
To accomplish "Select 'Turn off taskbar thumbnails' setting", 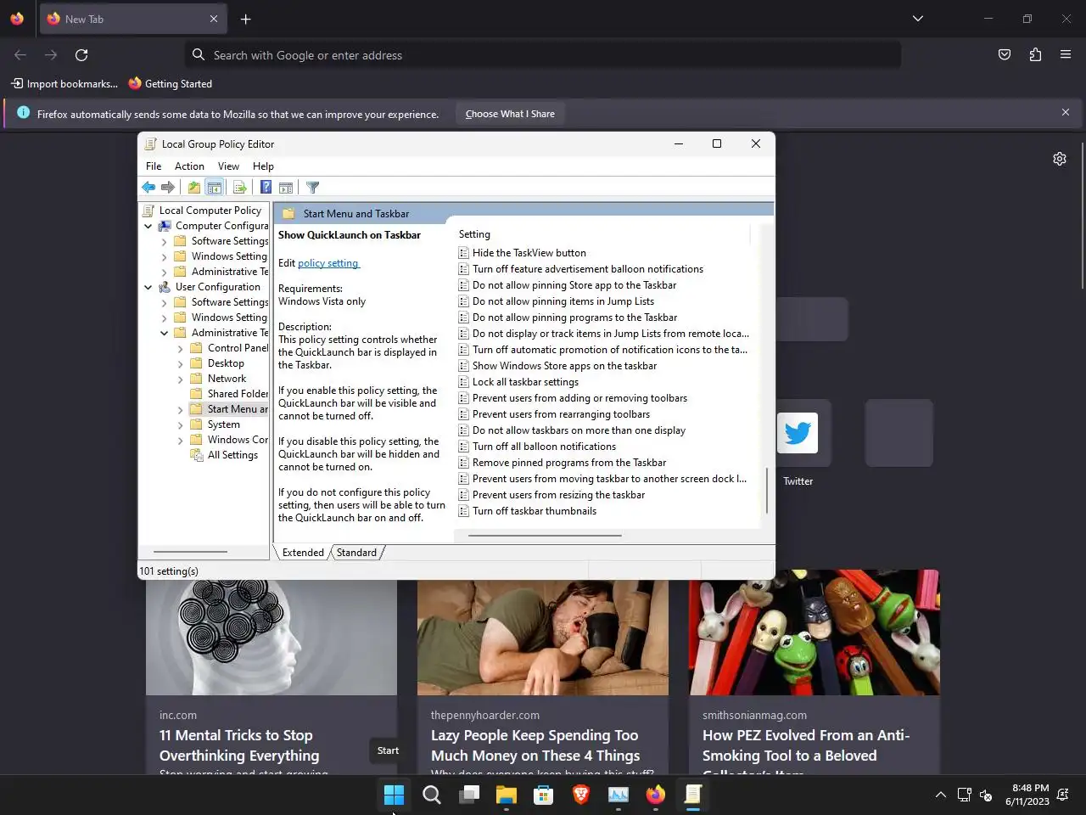I will click(535, 511).
